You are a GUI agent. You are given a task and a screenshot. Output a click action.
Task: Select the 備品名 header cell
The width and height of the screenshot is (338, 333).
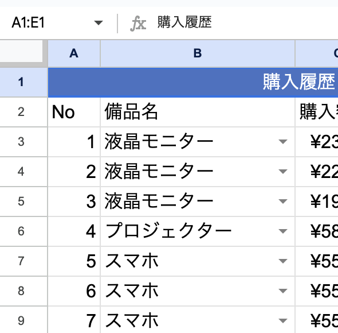pos(198,112)
